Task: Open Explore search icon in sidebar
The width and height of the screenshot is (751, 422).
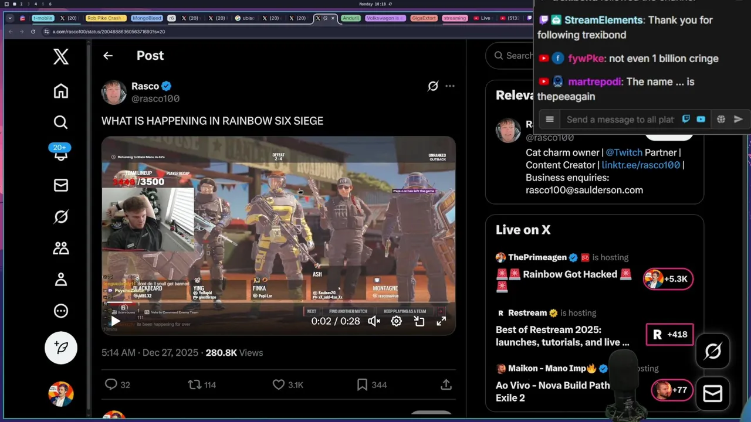Action: click(60, 122)
